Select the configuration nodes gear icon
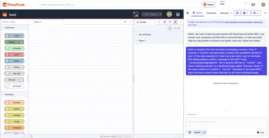Image resolution: width=269 pixels, height=138 pixels. pyautogui.click(x=175, y=22)
